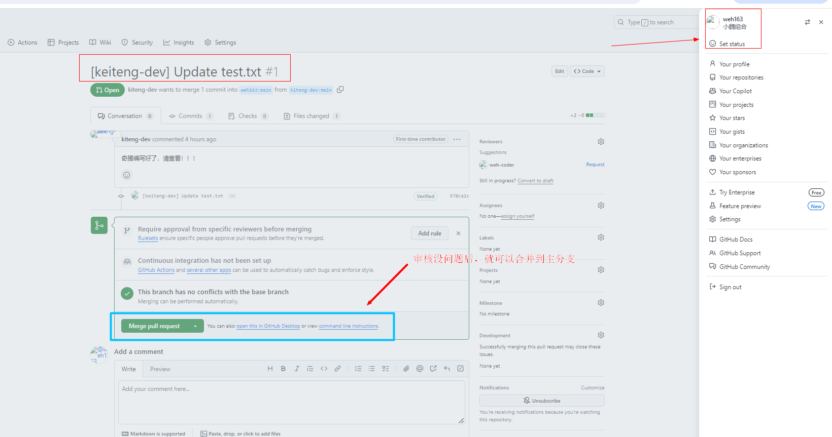Click Customize notifications link

click(593, 388)
